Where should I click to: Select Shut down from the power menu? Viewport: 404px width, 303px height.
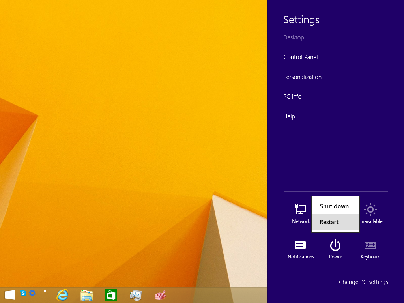pos(334,206)
